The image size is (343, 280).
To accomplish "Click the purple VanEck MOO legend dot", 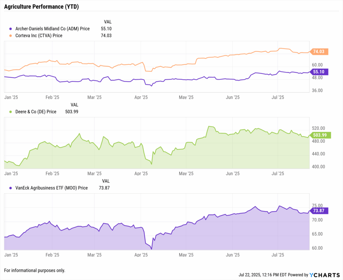I will [x=10, y=188].
